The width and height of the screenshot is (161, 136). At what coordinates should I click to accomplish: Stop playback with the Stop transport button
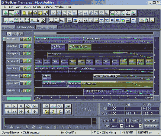click(8, 106)
